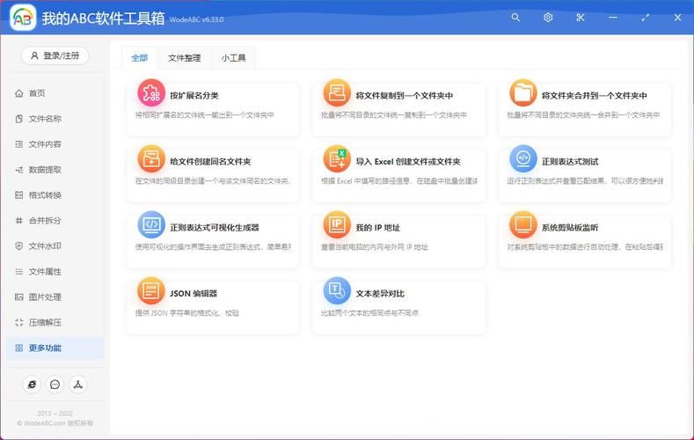Open settings gear in title bar
This screenshot has width=694, height=440.
pos(548,18)
